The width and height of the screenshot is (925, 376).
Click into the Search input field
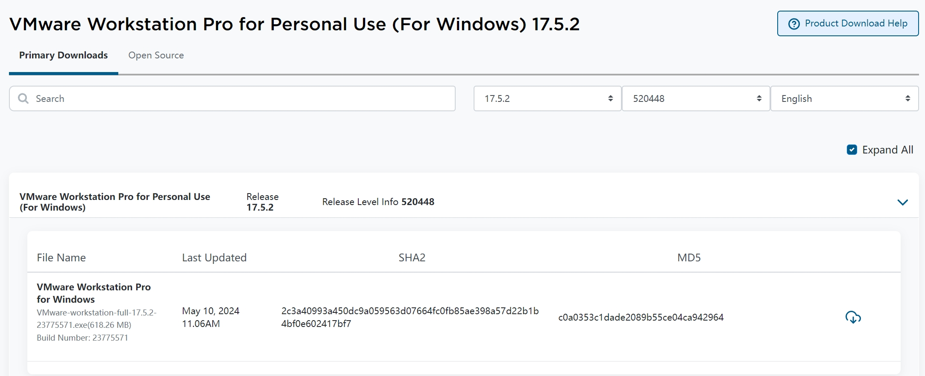[239, 98]
